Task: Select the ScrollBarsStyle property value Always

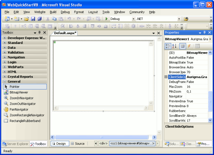Action: point(197,116)
